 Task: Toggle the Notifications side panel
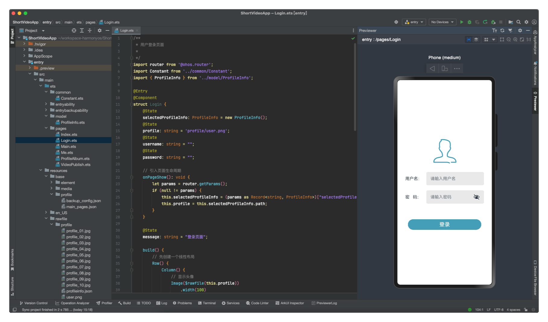(x=535, y=73)
